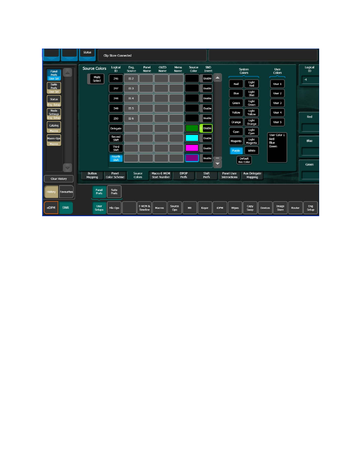Choose Light Blue system color
350x454 pixels.
point(251,93)
